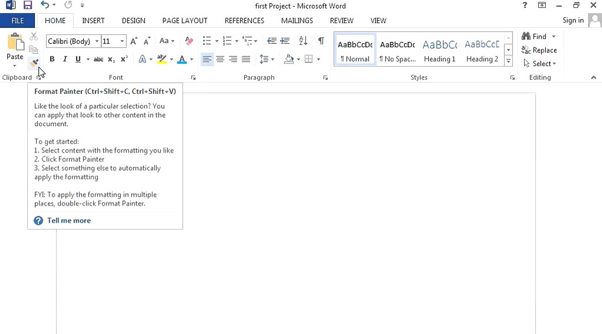The height and width of the screenshot is (334, 602).
Task: Shrink font size with the smaller A icon
Action: click(147, 41)
